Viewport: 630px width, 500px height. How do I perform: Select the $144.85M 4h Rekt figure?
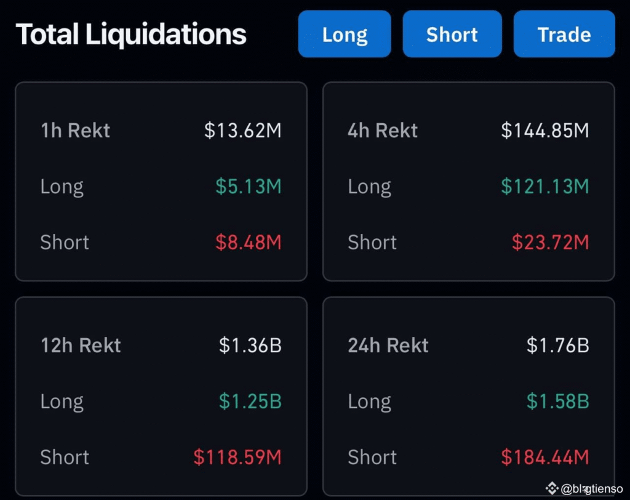(545, 130)
